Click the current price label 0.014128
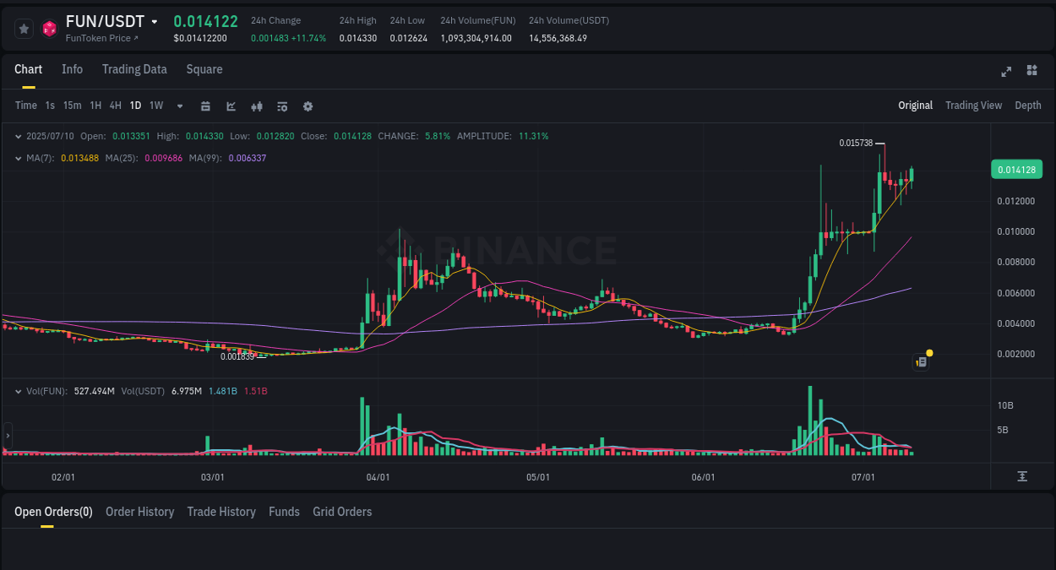This screenshot has width=1056, height=570. coord(1016,169)
